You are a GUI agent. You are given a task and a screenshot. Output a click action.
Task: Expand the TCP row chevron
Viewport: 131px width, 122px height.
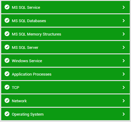pos(124,87)
